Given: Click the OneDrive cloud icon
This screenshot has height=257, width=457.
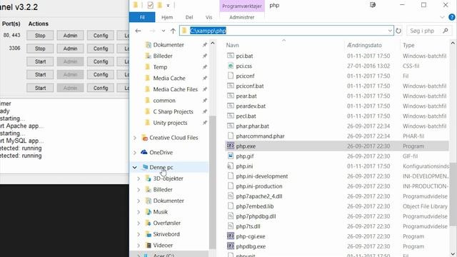Looking at the screenshot, I should 144,152.
